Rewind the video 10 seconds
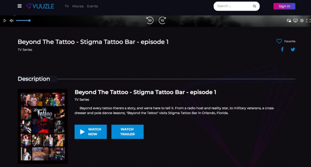Image resolution: width=311 pixels, height=167 pixels. click(150, 21)
